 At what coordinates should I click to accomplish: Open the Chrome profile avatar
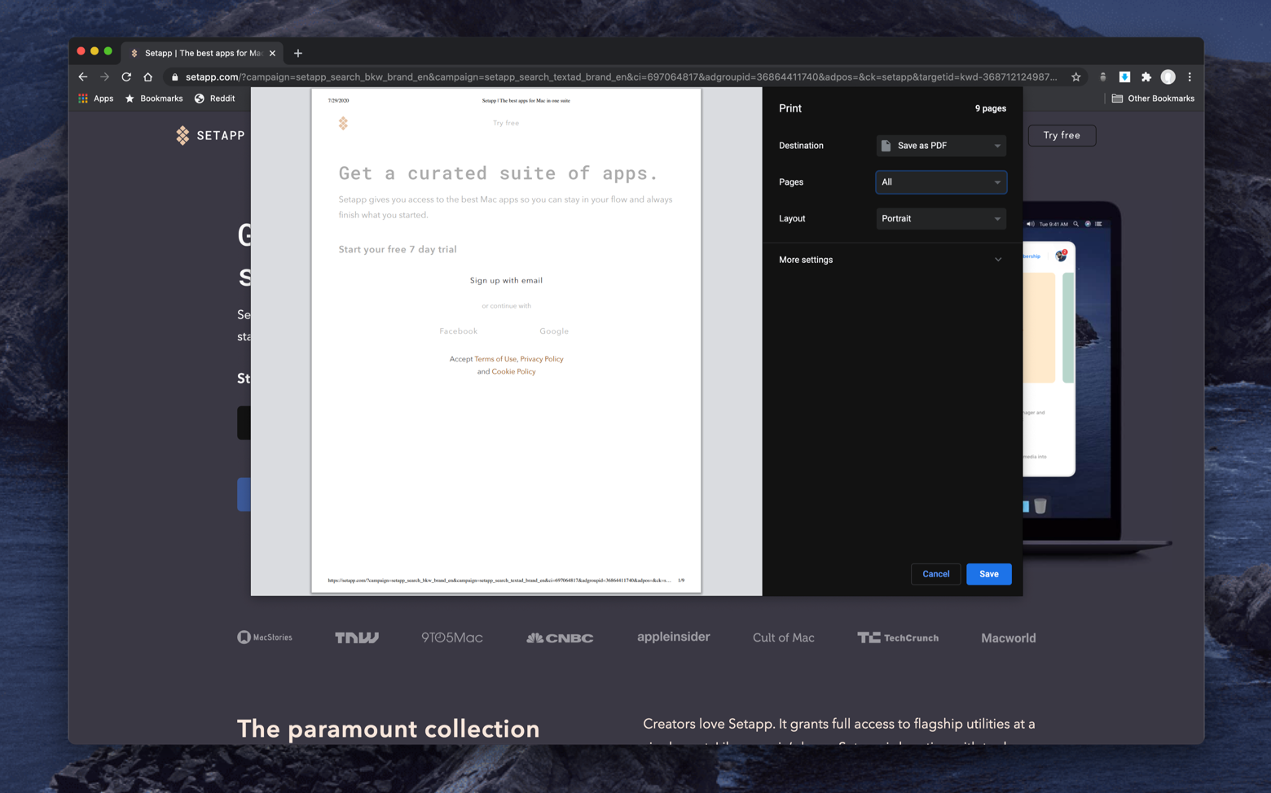(x=1168, y=77)
